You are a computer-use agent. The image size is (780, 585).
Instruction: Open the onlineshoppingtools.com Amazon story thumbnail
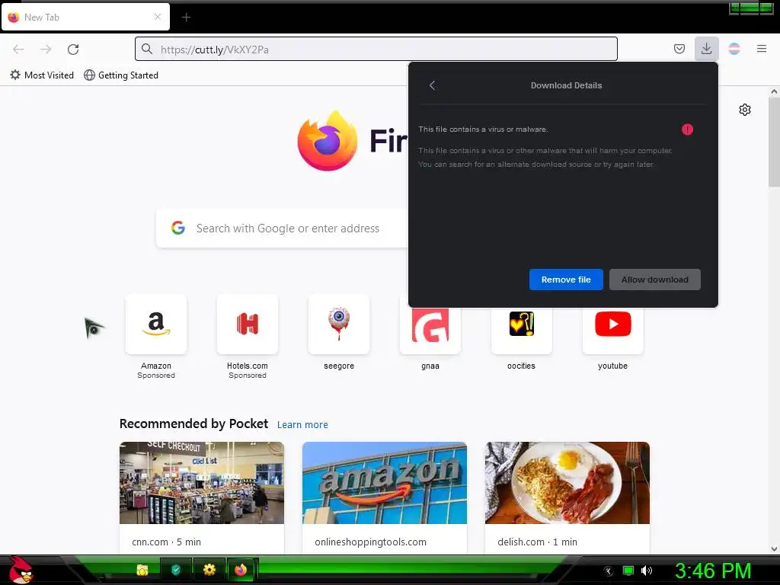pos(385,482)
